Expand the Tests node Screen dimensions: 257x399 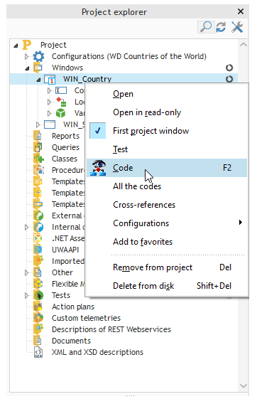pyautogui.click(x=26, y=295)
